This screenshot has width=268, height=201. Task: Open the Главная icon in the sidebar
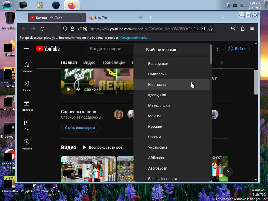tap(27, 67)
